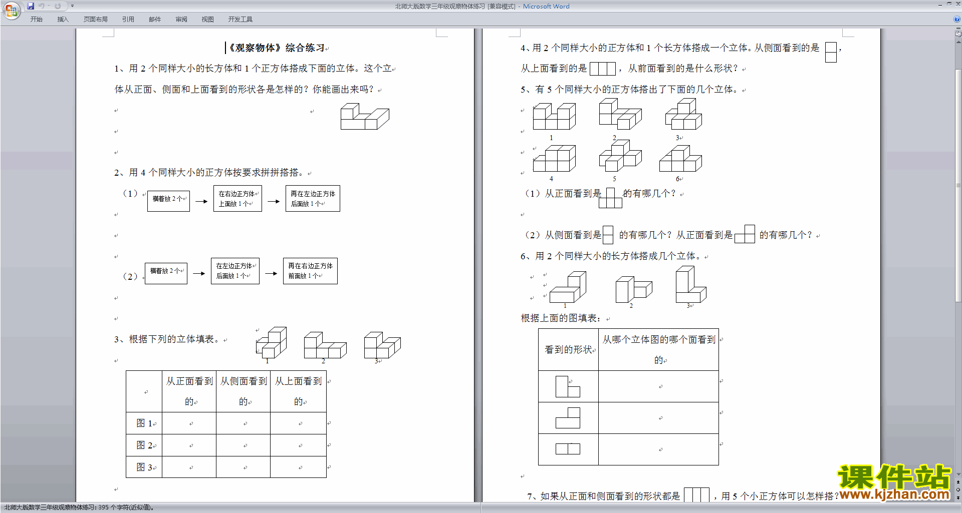Click the Previous Page double-arrow button
This screenshot has width=962, height=513.
(958, 482)
